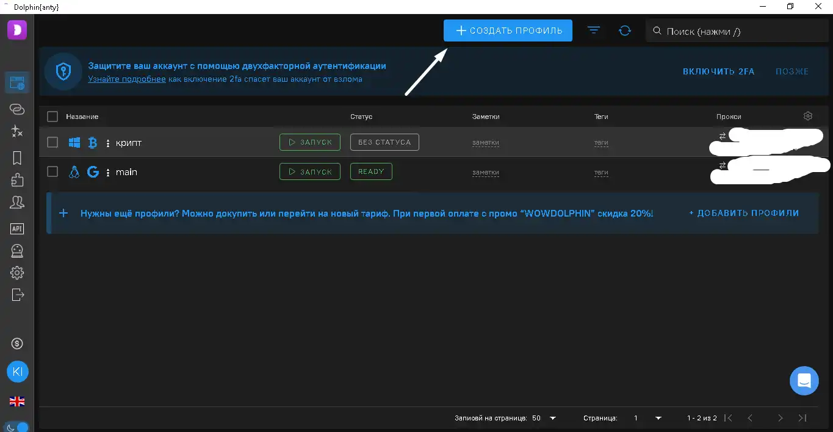Viewport: 833px width, 432px height.
Task: Open the robot face sidebar icon
Action: pos(17,250)
